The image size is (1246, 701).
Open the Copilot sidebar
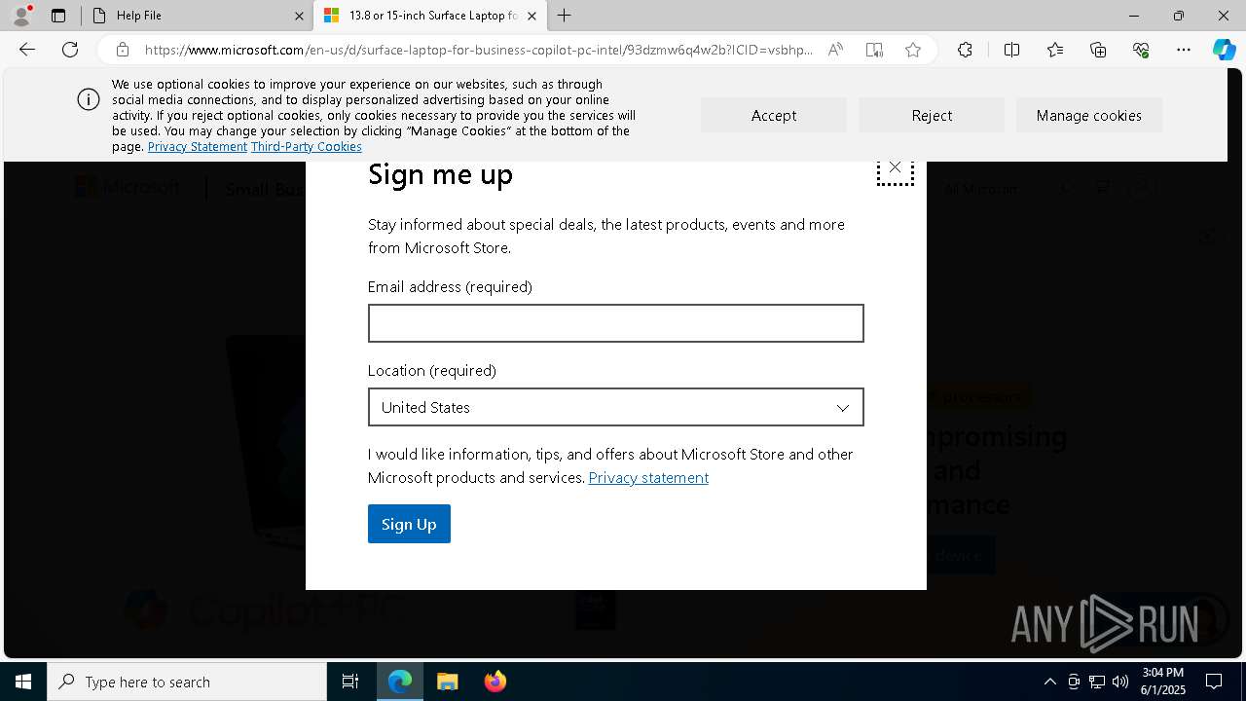click(x=1224, y=50)
